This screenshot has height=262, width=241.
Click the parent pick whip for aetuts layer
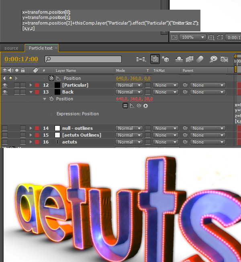pyautogui.click(x=185, y=142)
